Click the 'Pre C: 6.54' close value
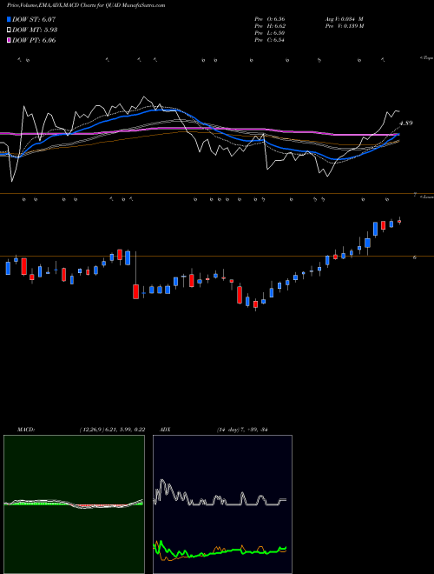 270,40
